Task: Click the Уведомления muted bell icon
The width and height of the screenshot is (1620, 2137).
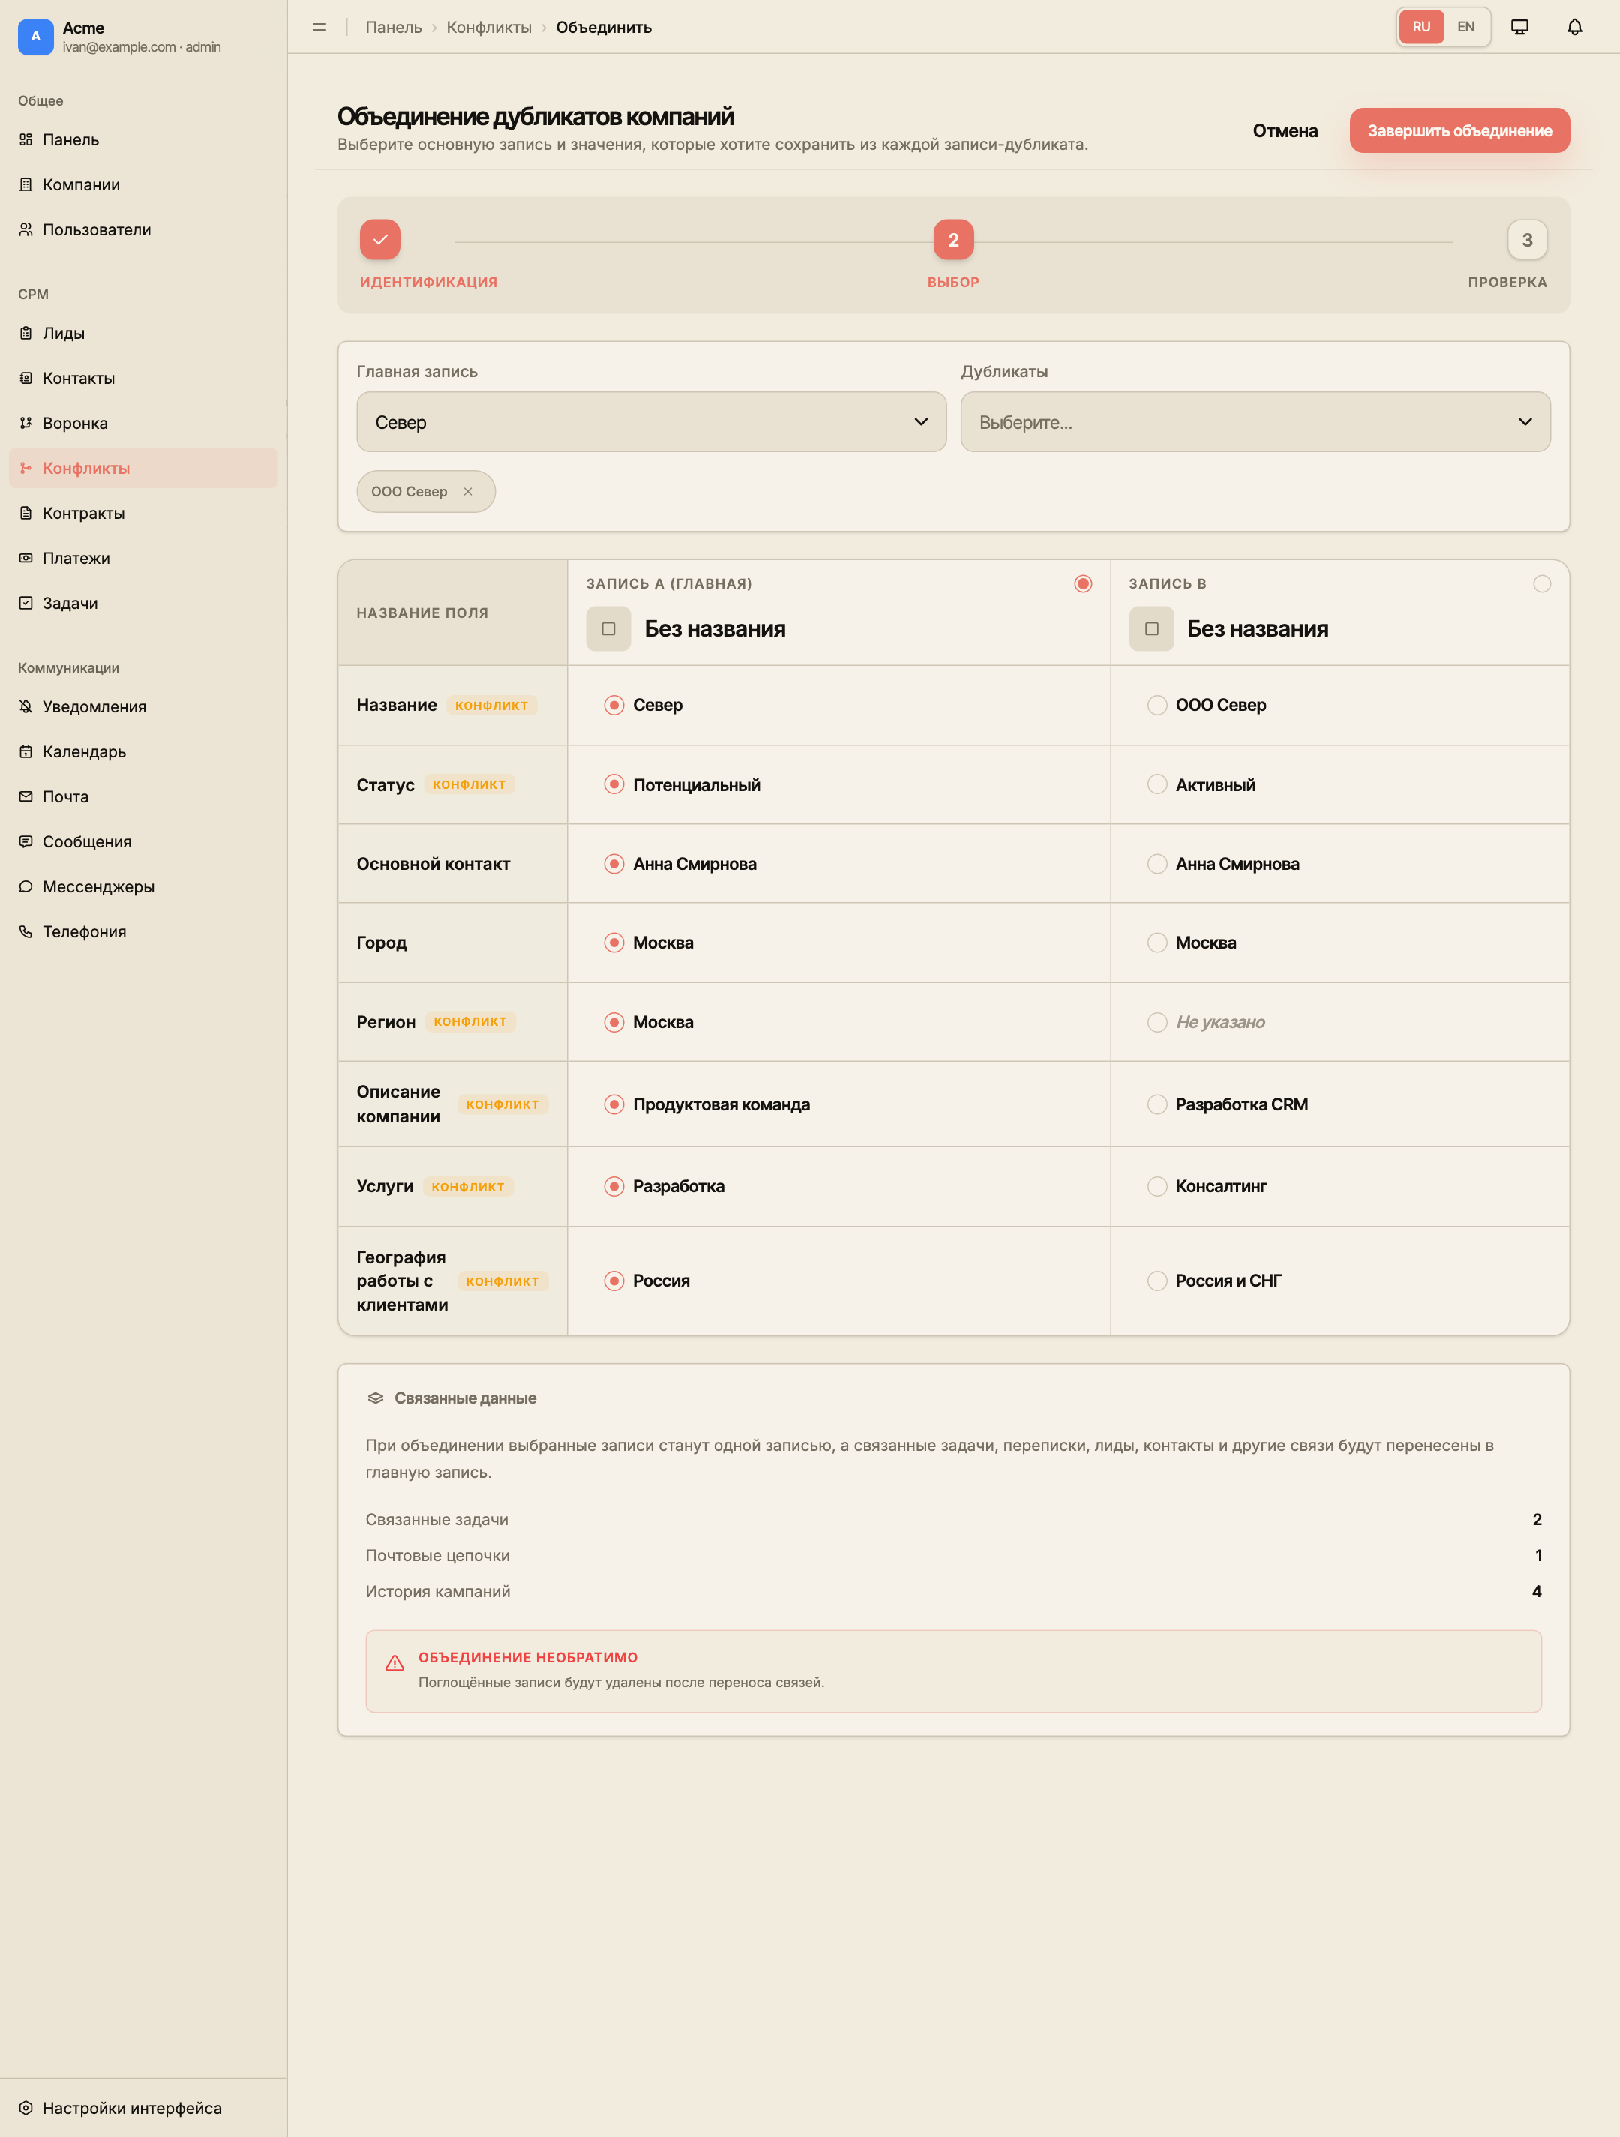Action: pyautogui.click(x=26, y=706)
